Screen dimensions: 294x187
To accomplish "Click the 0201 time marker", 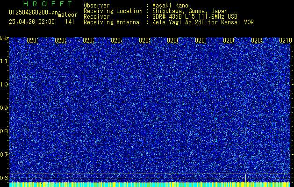I will pyautogui.click(x=32, y=40).
